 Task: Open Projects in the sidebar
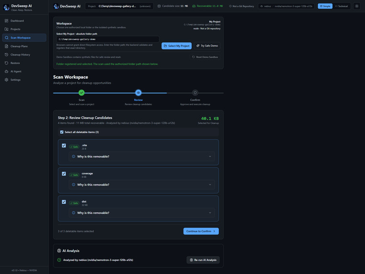click(24, 29)
